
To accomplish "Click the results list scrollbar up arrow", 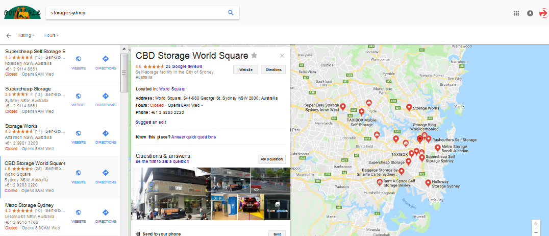I will pos(123,49).
